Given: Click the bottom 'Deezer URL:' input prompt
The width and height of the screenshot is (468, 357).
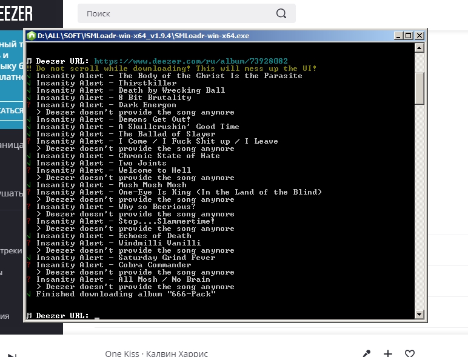Looking at the screenshot, I should (x=62, y=316).
